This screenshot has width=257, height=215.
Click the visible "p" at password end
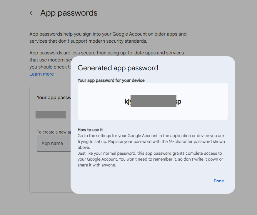[x=179, y=102]
